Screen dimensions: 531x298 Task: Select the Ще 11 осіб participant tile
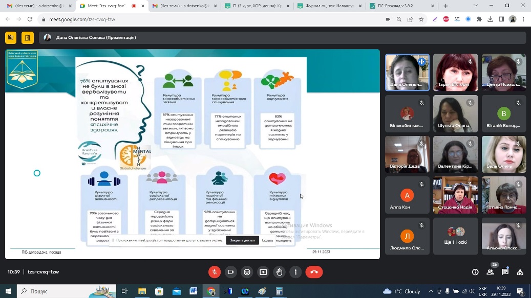pyautogui.click(x=456, y=236)
